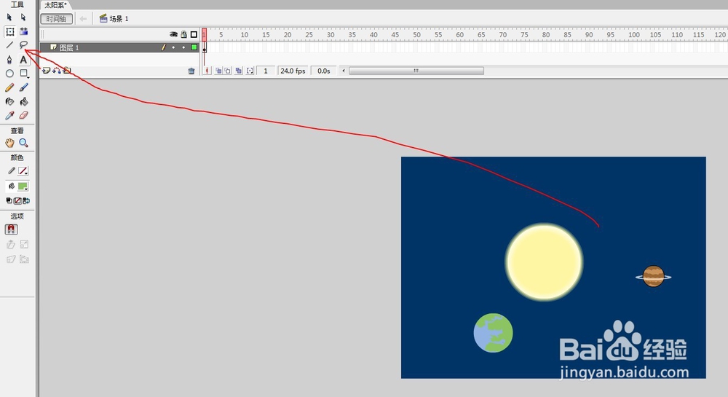Click the current frame number field
The height and width of the screenshot is (397, 728).
point(266,71)
